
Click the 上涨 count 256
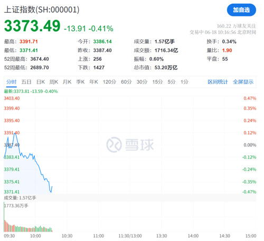coord(98,59)
